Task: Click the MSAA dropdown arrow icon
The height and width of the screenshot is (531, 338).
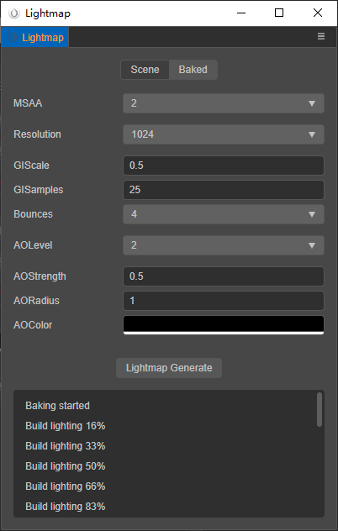Action: tap(312, 103)
